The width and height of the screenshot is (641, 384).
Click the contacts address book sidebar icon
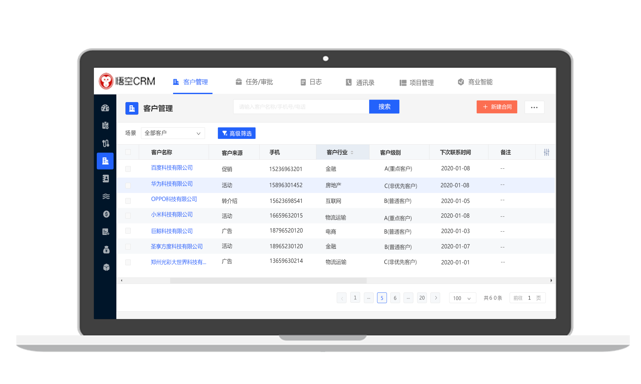(105, 179)
